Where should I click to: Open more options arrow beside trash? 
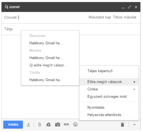coord(134,125)
